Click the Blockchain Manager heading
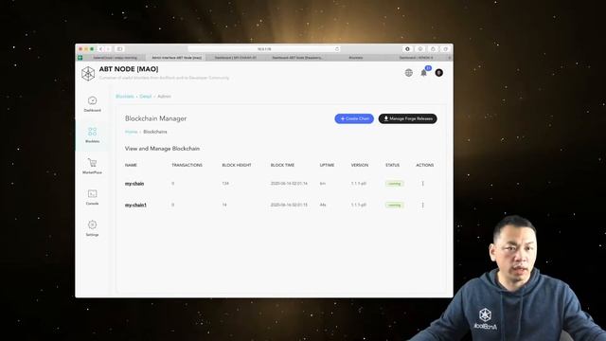The width and height of the screenshot is (606, 341). (155, 118)
